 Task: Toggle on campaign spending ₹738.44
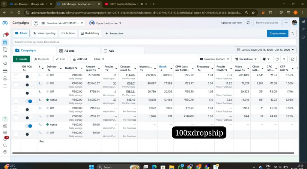pos(28,93)
